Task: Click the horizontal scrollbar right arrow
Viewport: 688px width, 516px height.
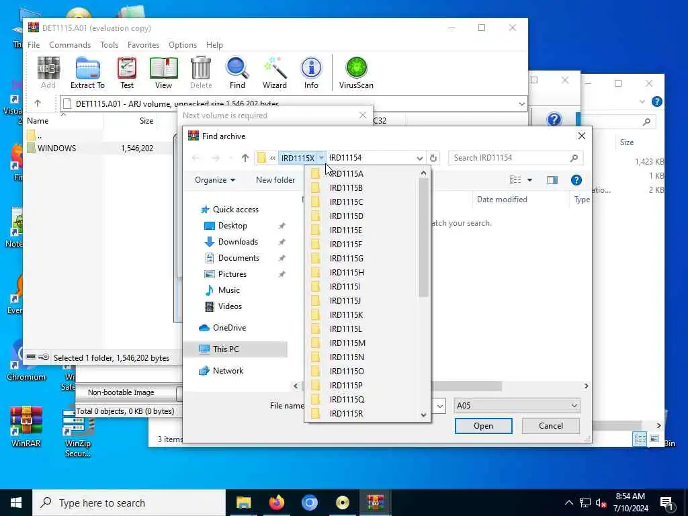Action: click(586, 386)
